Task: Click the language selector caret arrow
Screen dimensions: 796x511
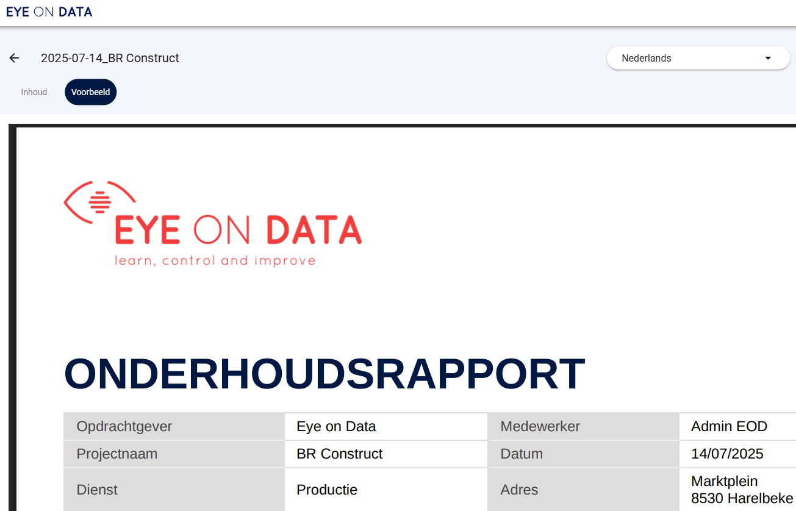Action: 768,58
